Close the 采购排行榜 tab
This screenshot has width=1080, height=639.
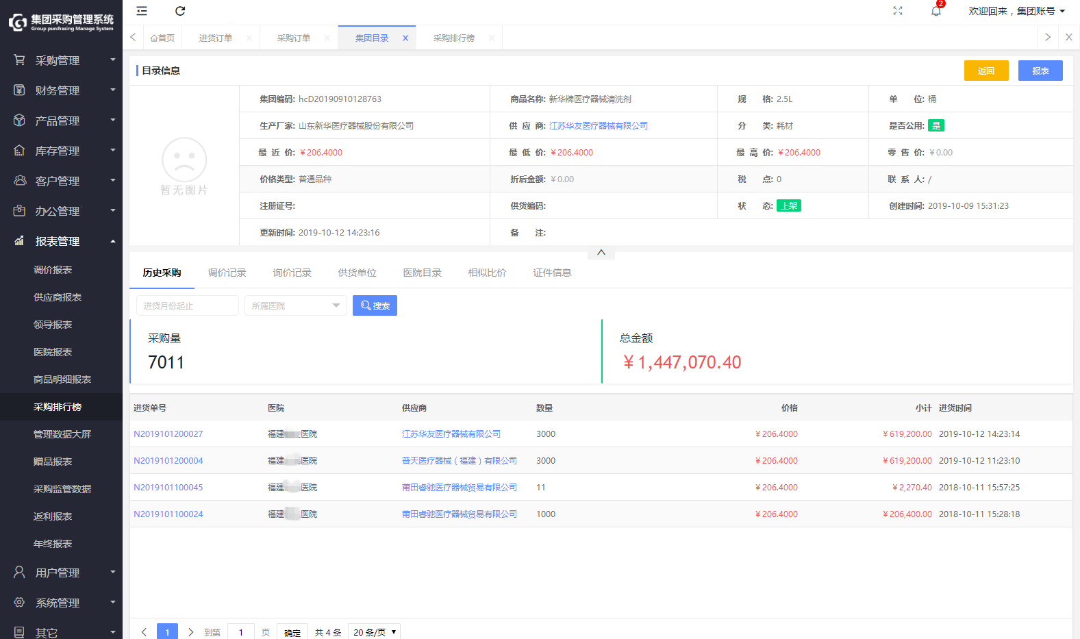492,38
